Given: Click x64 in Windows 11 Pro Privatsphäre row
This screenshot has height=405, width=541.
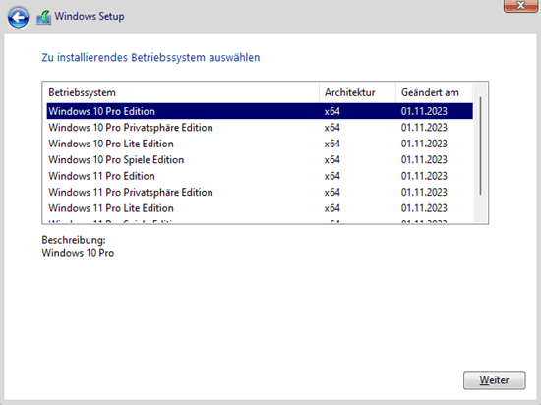Looking at the screenshot, I should 331,192.
